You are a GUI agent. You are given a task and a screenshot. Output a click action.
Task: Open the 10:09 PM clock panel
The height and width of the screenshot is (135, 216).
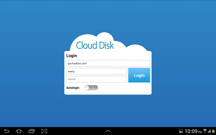pos(193,131)
